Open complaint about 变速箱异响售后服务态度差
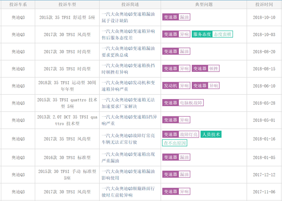 click(x=128, y=35)
